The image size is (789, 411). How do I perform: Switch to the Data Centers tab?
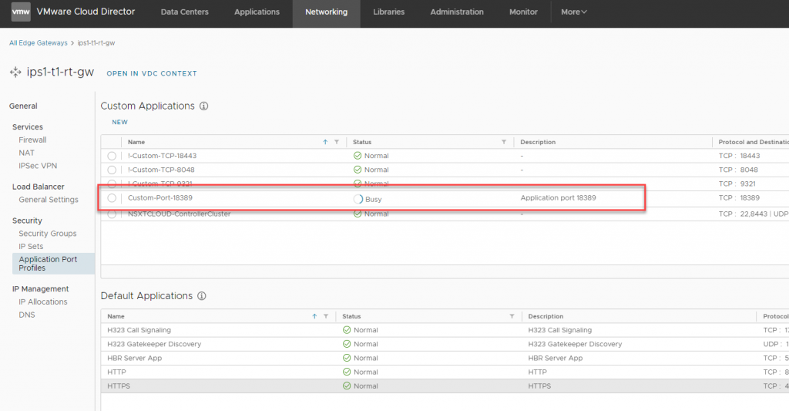click(183, 12)
